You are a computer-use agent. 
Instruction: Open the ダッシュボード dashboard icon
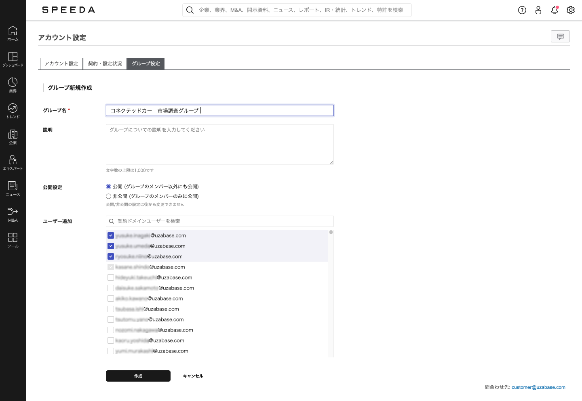(x=13, y=59)
